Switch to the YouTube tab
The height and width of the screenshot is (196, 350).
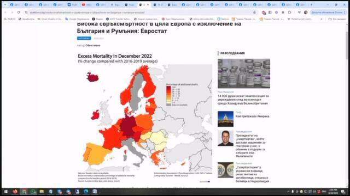tap(87, 4)
